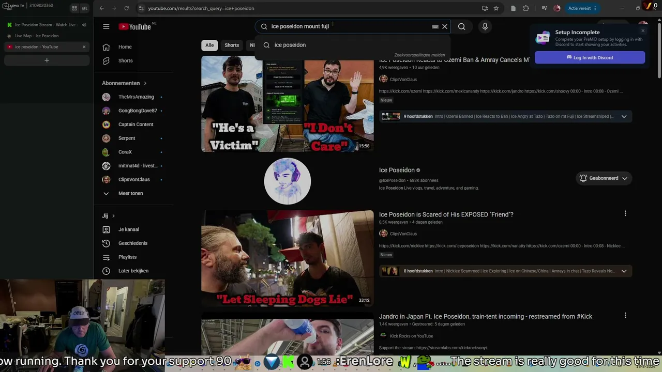Open the "Let Sleeping Dogs Lie" video thumbnail
Image resolution: width=662 pixels, height=372 pixels.
coord(287,258)
